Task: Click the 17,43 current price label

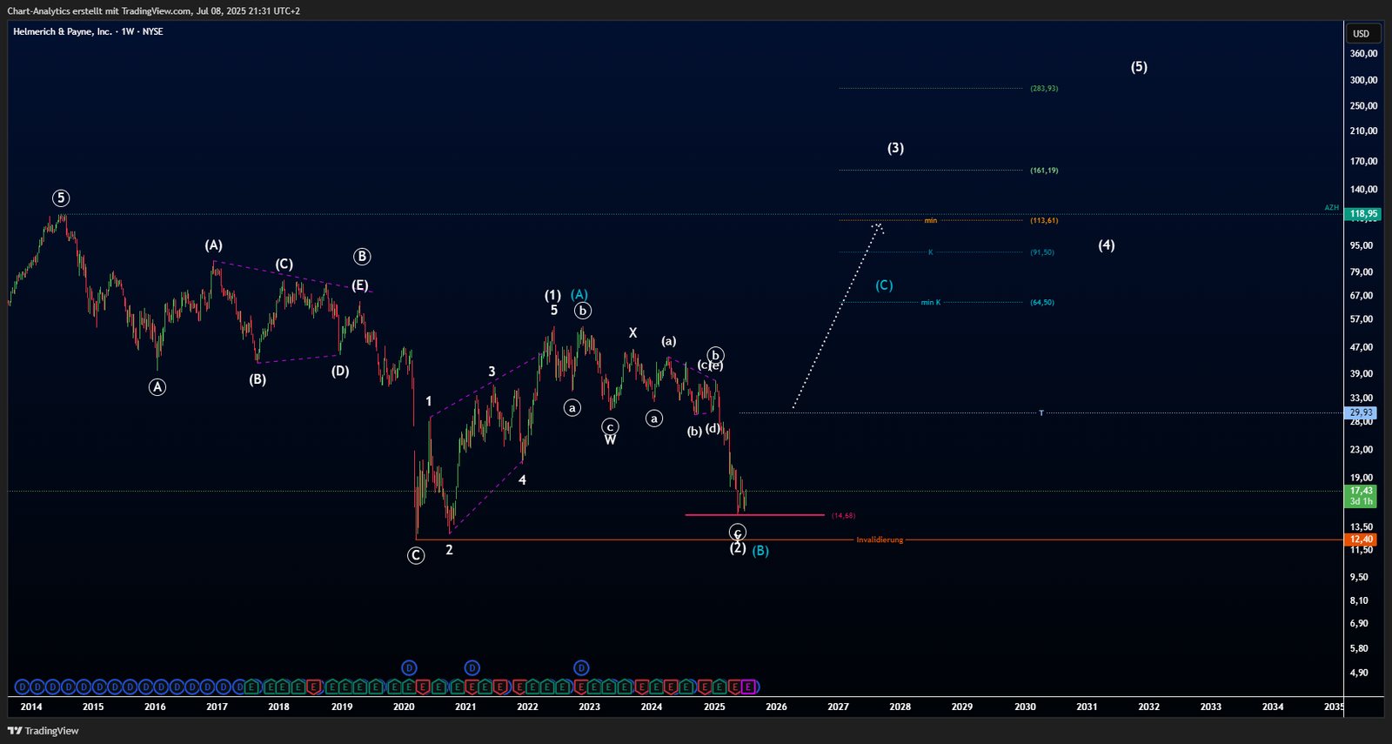Action: click(1362, 492)
